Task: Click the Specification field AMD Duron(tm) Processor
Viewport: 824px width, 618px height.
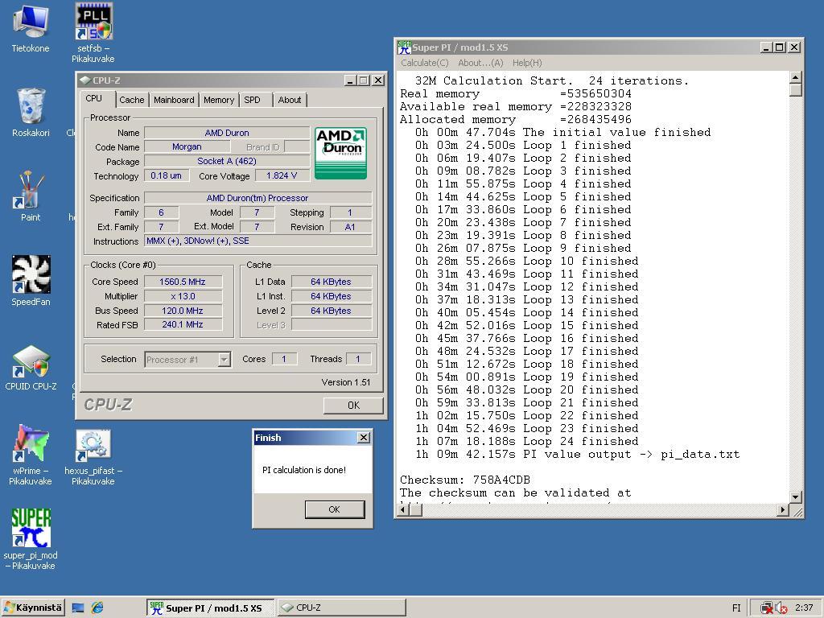Action: point(258,198)
